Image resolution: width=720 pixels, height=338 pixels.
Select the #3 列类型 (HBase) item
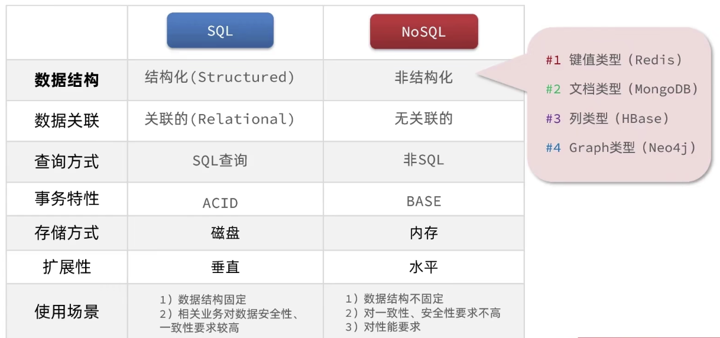607,119
